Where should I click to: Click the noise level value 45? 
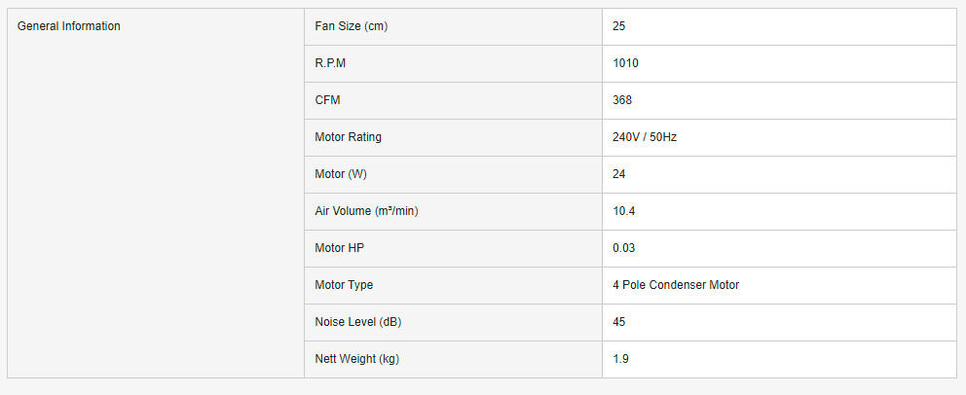[x=619, y=322]
